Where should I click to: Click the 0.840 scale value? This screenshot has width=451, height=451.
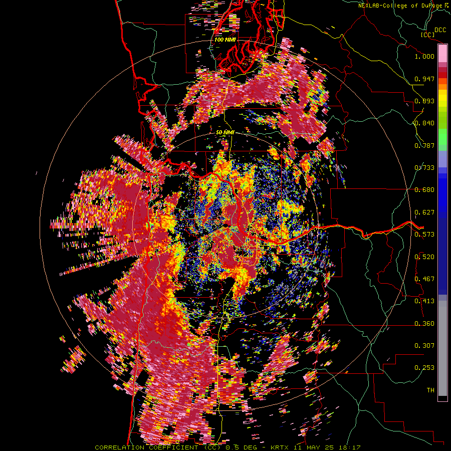[424, 123]
